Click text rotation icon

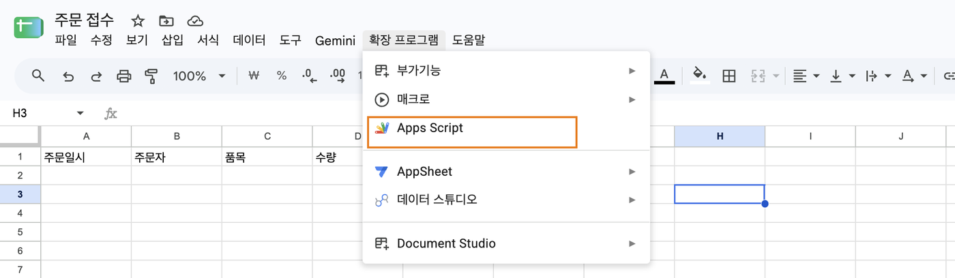click(908, 76)
